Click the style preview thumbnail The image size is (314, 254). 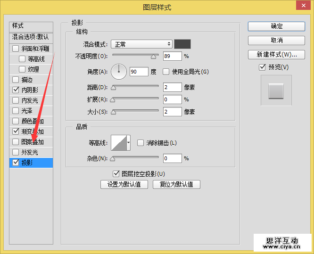click(276, 90)
